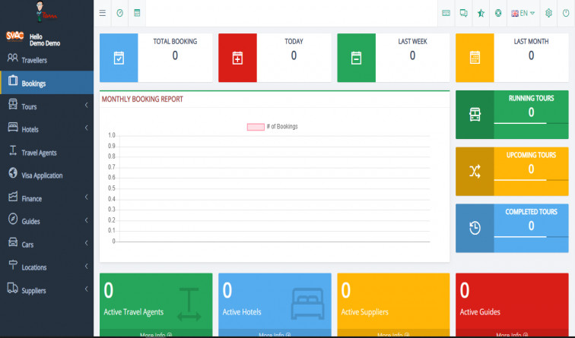Screen dimensions: 575x338
Task: Open the chat messages icon in header
Action: 463,13
